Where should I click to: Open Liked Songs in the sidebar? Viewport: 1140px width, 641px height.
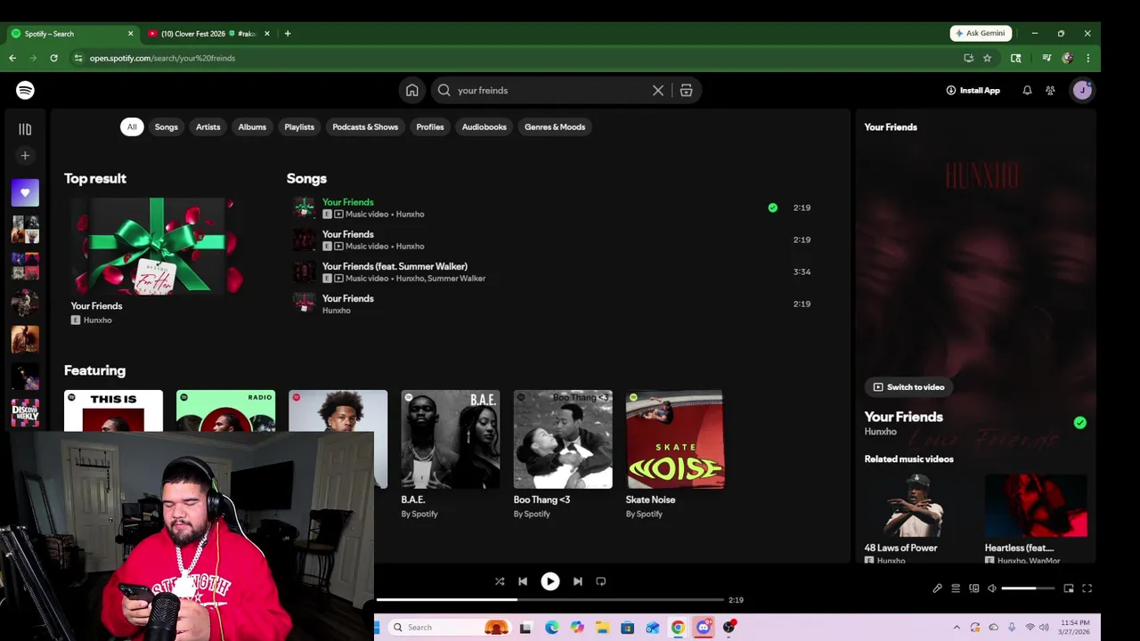(25, 192)
